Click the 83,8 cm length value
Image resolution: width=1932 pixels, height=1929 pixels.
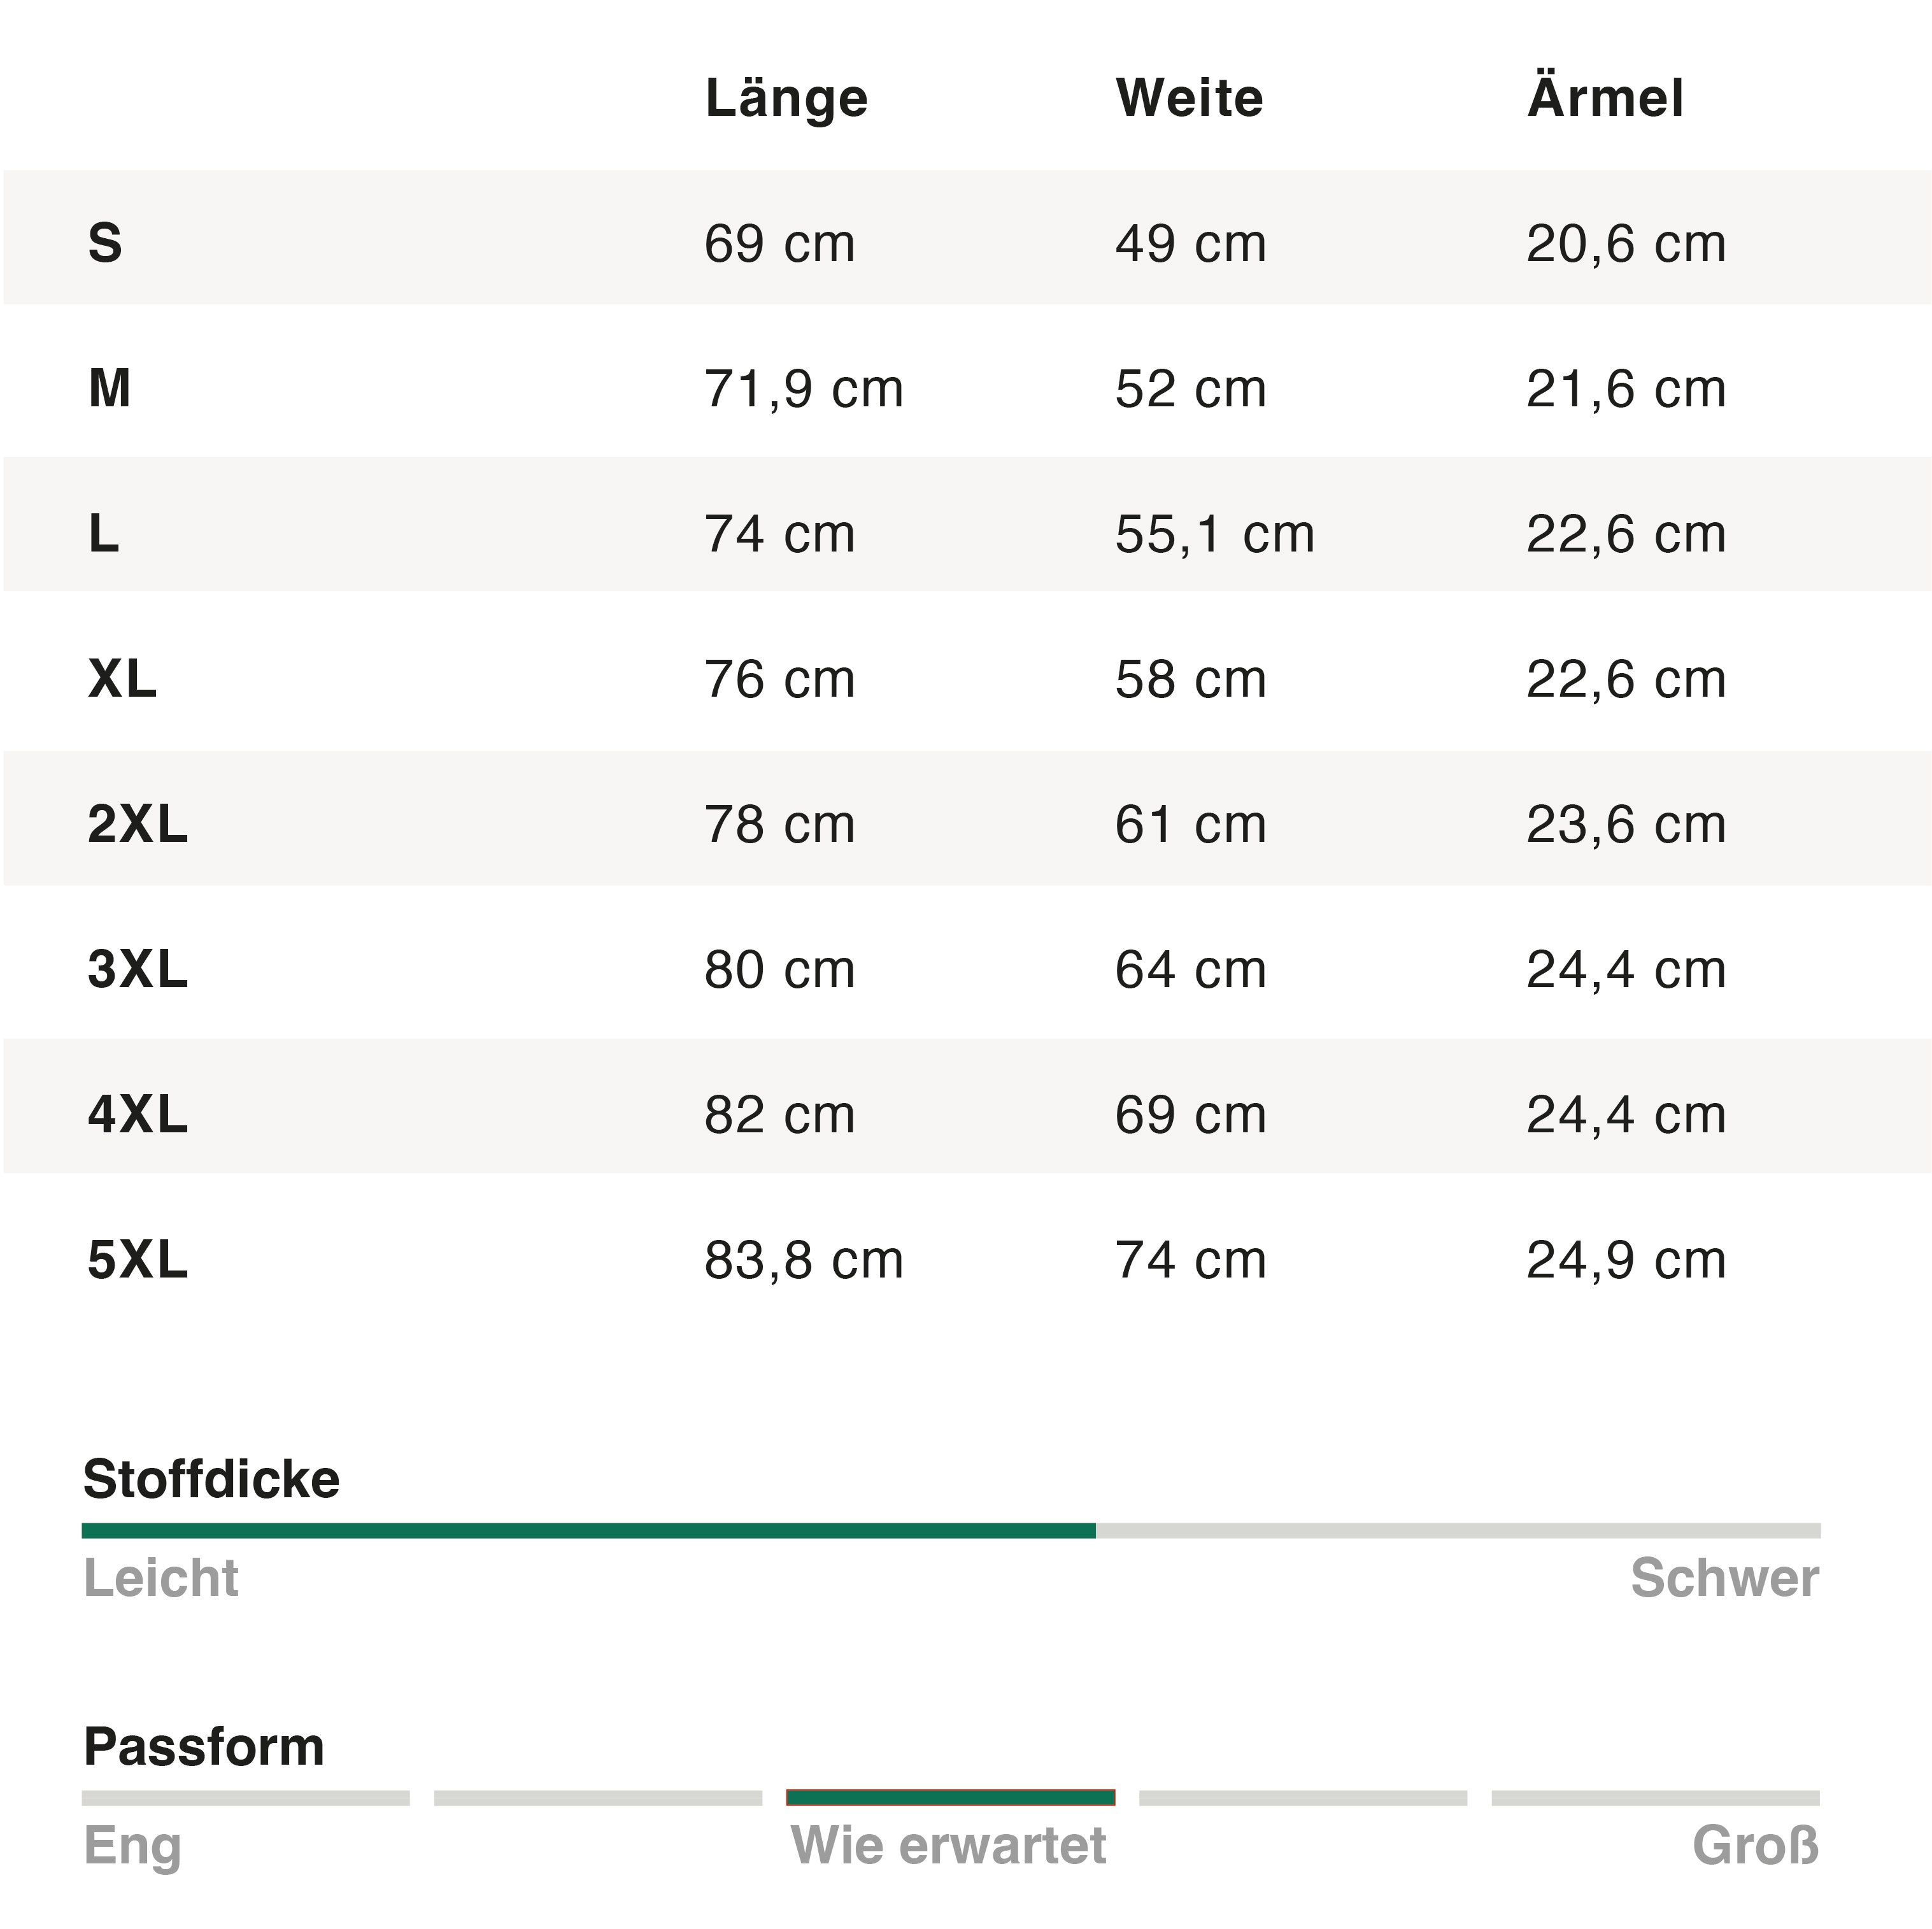[x=803, y=1259]
